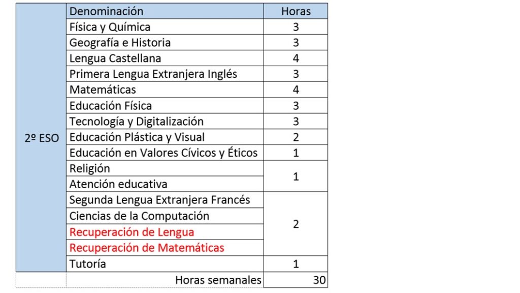This screenshot has height=293, width=520.
Task: Select the Física y Química cell
Action: pyautogui.click(x=110, y=27)
